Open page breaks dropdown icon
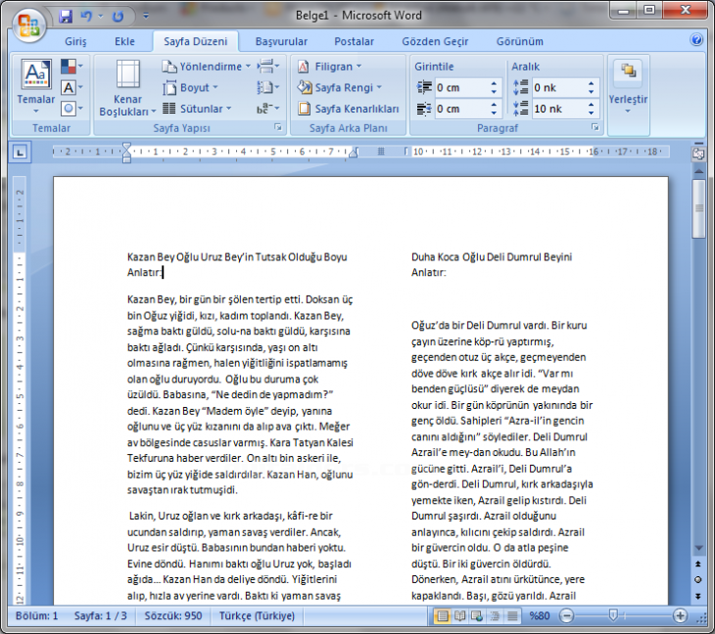 click(268, 67)
